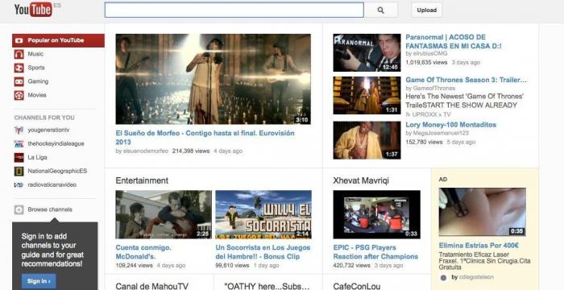Click the radiovaticanavideo channel avatar

click(x=19, y=184)
